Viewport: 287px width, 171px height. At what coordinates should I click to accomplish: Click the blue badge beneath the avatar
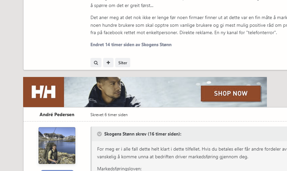click(57, 170)
